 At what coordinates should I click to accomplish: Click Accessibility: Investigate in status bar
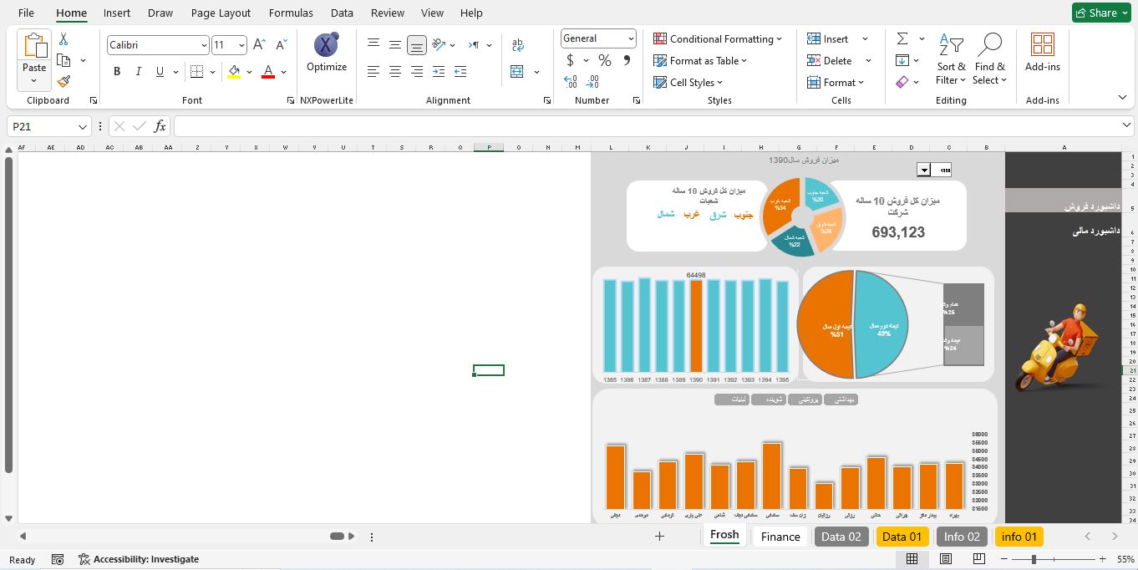pos(139,559)
